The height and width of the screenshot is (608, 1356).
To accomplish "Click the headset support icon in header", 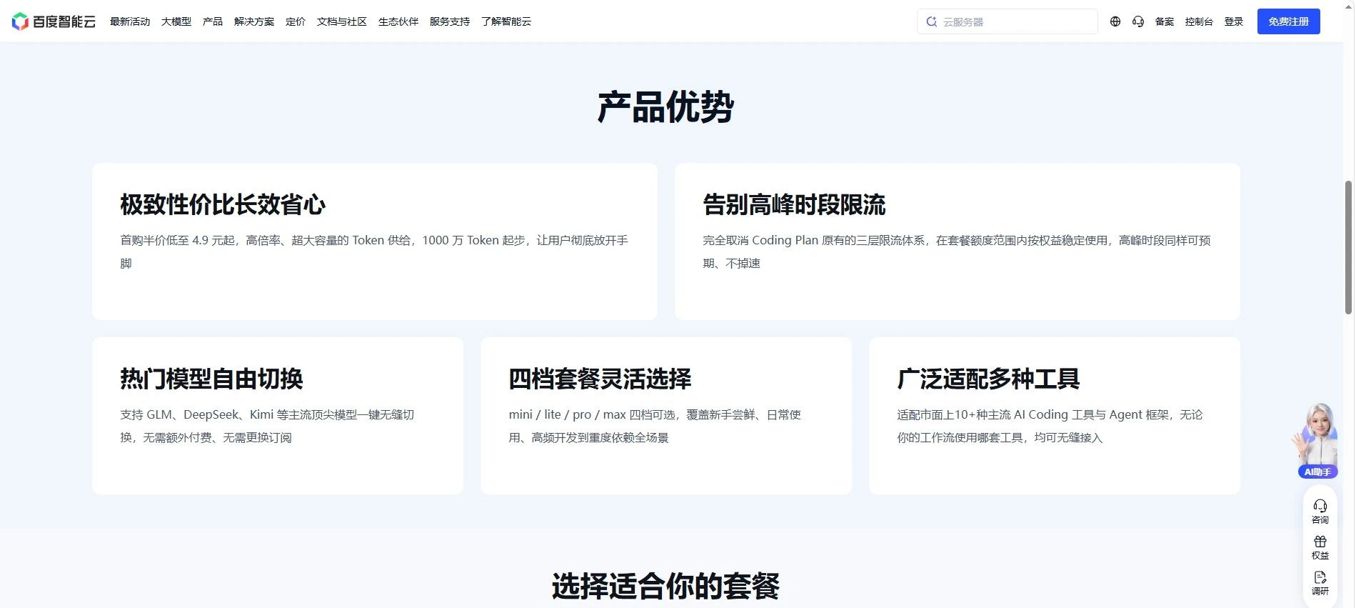I will 1138,21.
